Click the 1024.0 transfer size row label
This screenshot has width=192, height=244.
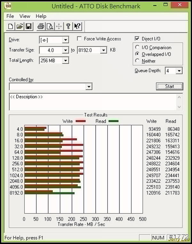tap(16, 175)
